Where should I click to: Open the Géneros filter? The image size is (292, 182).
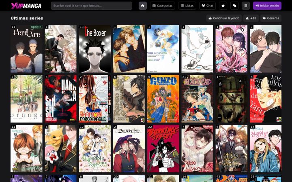coord(271,18)
